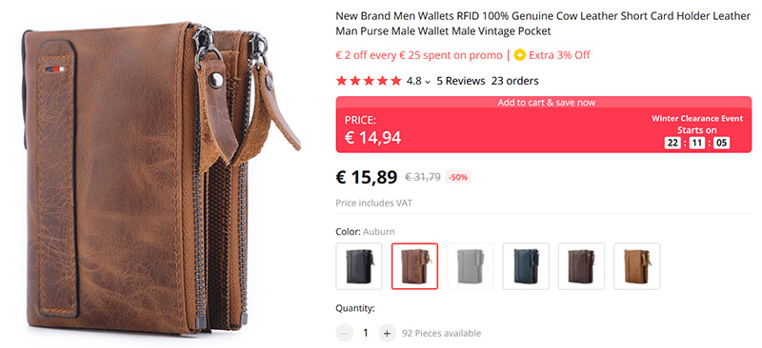Decrease quantity with the minus button
This screenshot has width=762, height=348.
coord(345,333)
